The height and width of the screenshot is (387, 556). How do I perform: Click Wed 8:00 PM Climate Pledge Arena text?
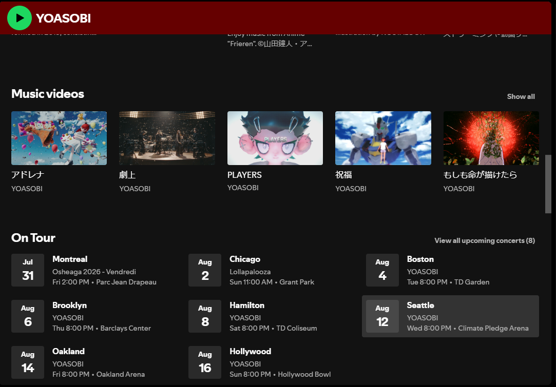468,328
